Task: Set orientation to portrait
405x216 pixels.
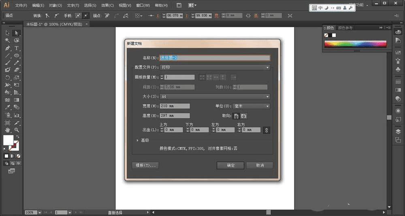Action: click(237, 116)
